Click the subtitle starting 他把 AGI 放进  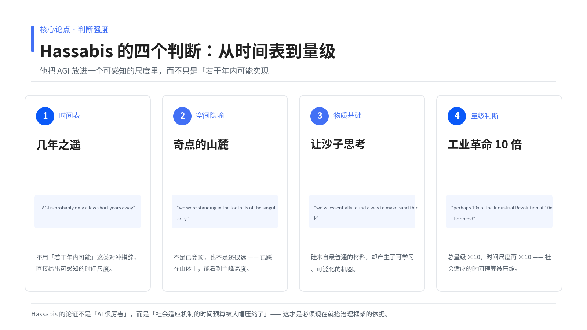coord(157,71)
